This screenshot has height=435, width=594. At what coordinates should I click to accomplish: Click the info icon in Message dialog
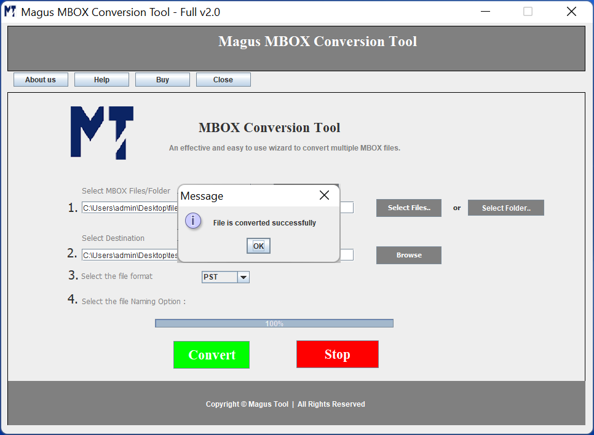(193, 221)
